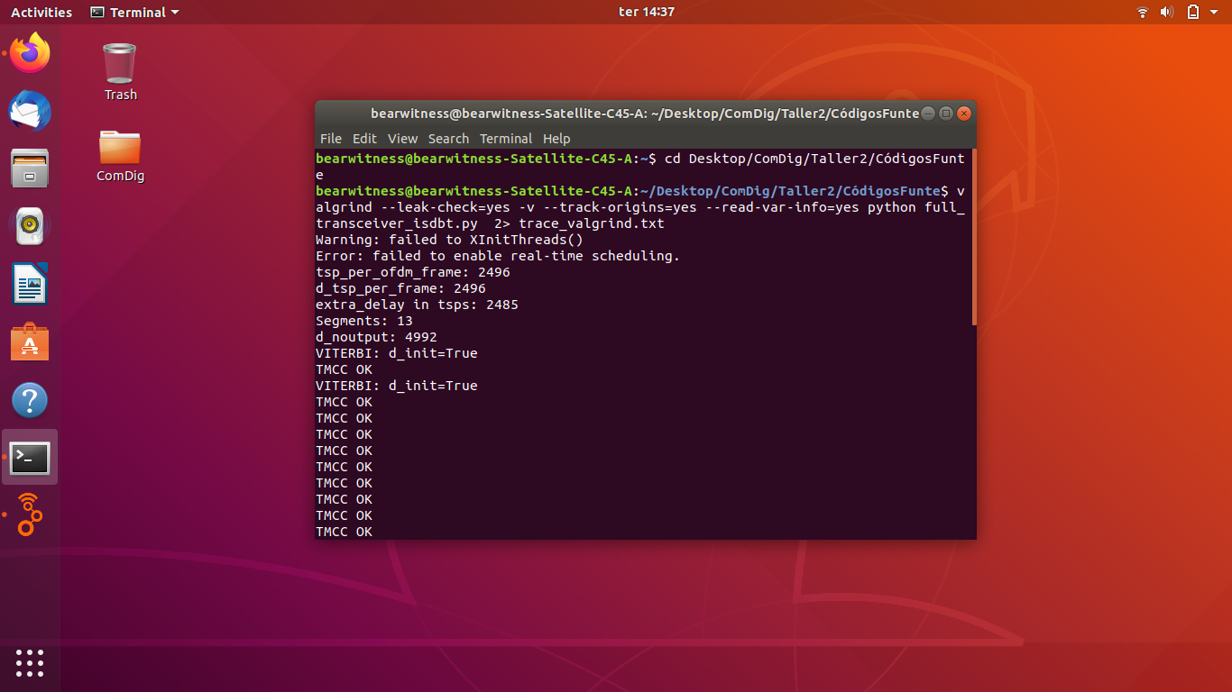Open the Activities overview
The image size is (1232, 692).
coord(41,12)
